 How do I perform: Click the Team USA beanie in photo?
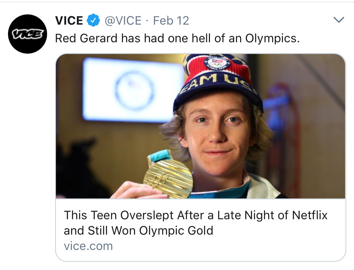217,80
